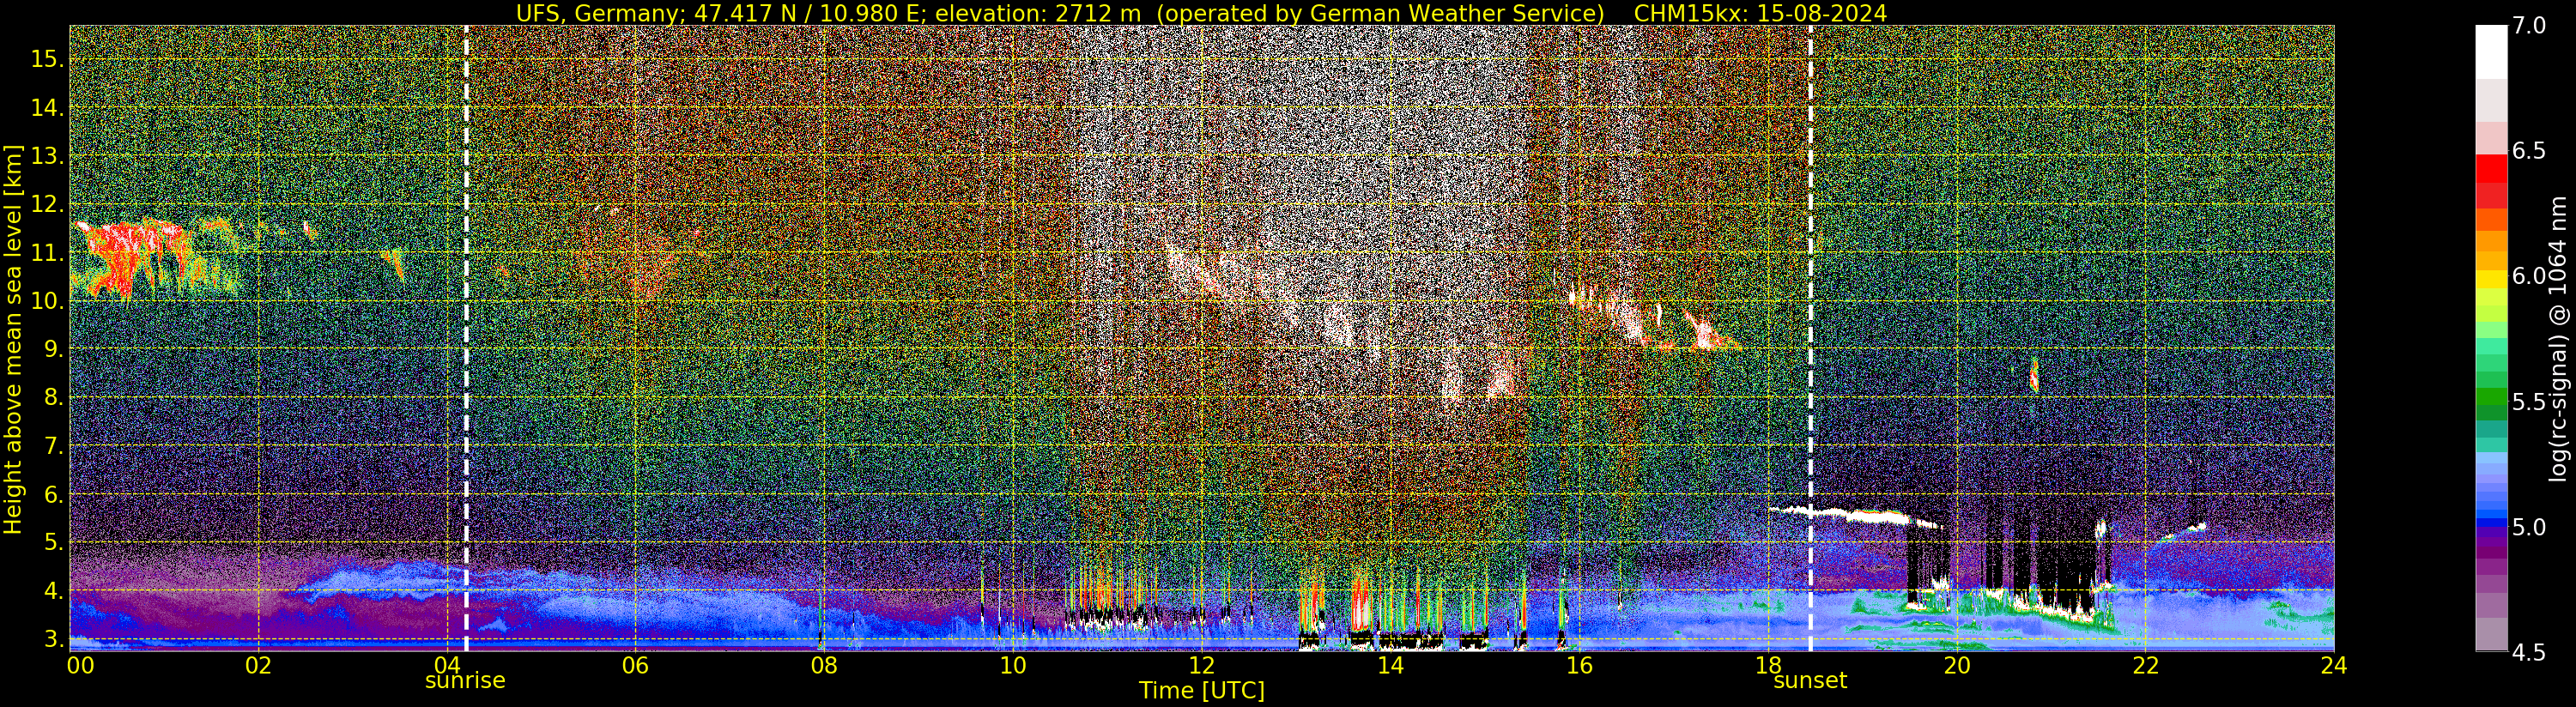
Task: Click the red segment of the colorbar
Action: point(2491,169)
